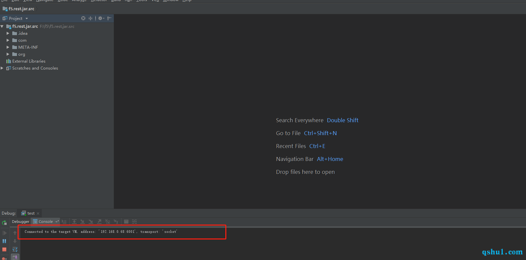The width and height of the screenshot is (526, 260).
Task: Click the console up arrow icon
Action: pos(15,233)
